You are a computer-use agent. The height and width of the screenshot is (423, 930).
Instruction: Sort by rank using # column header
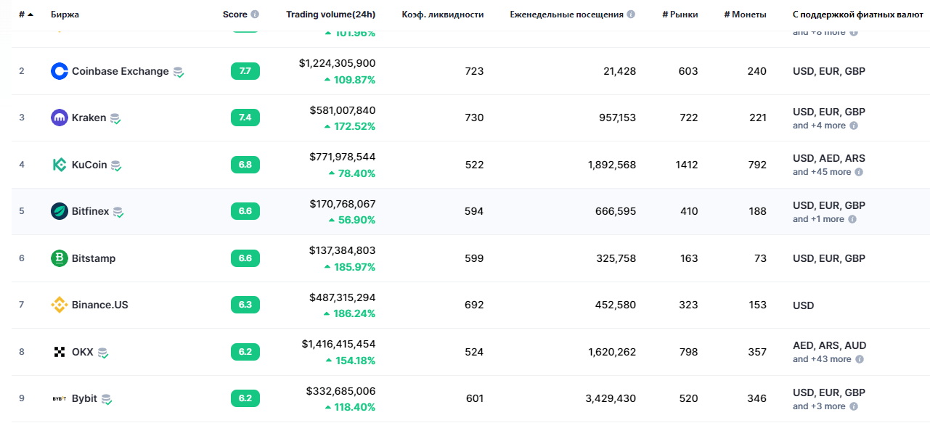(x=25, y=15)
